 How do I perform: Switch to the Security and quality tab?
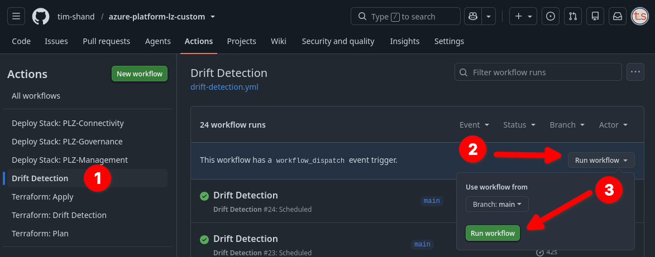click(338, 41)
